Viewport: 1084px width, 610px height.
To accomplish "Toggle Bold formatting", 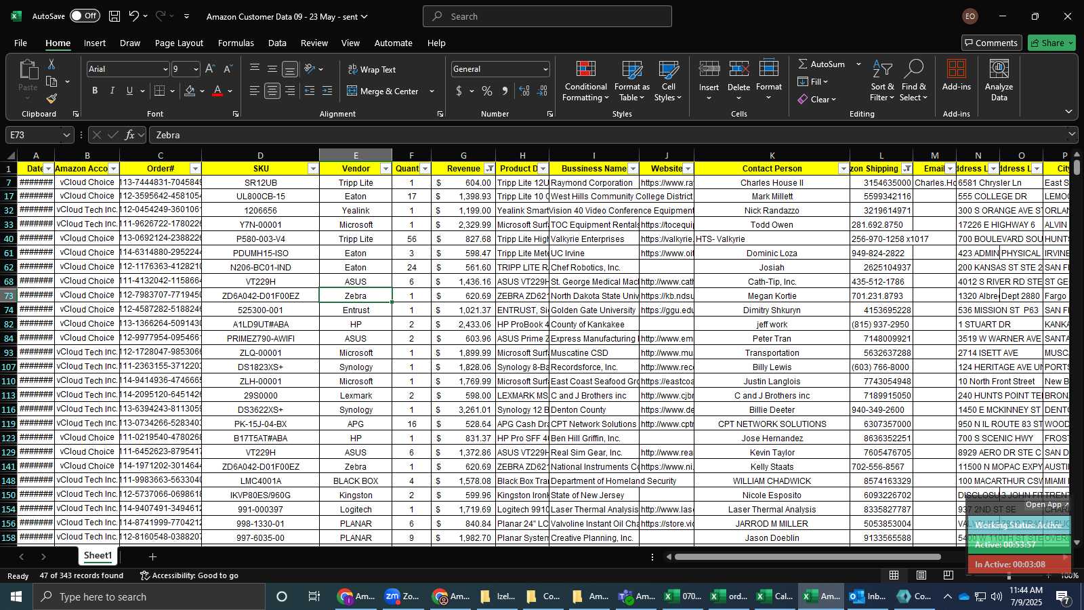I will click(x=95, y=91).
